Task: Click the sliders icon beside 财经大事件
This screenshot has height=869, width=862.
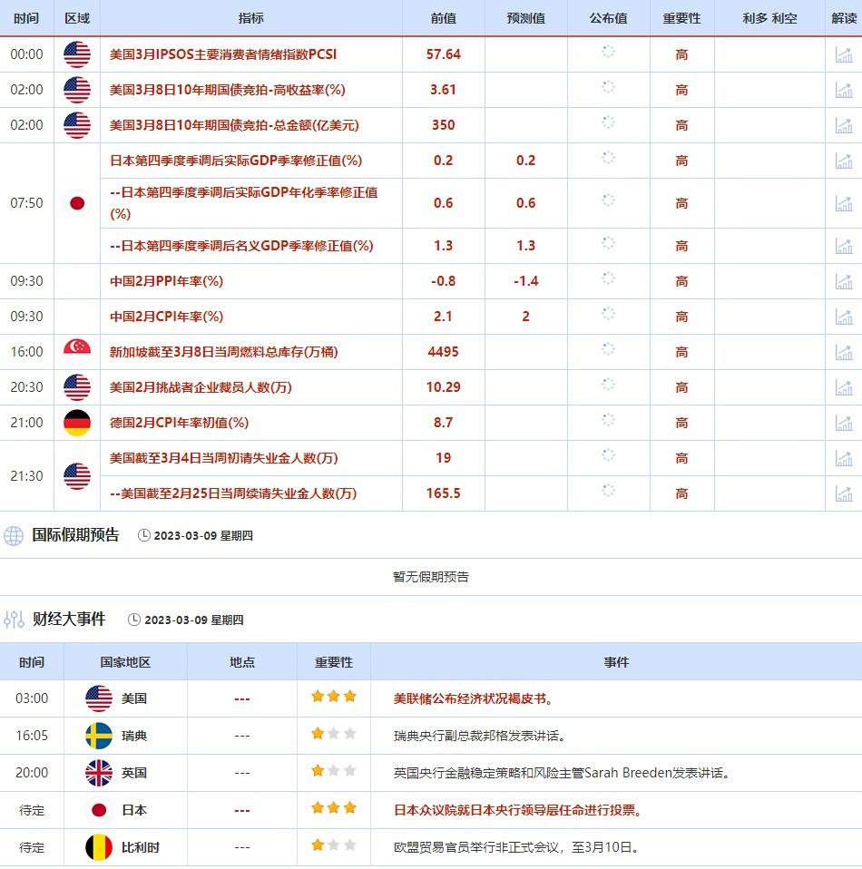Action: pyautogui.click(x=14, y=620)
